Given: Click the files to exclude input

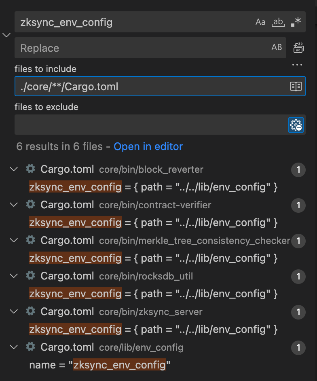Looking at the screenshot, I should point(151,125).
